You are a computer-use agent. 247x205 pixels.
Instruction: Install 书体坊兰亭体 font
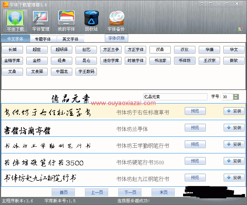coord(234,128)
